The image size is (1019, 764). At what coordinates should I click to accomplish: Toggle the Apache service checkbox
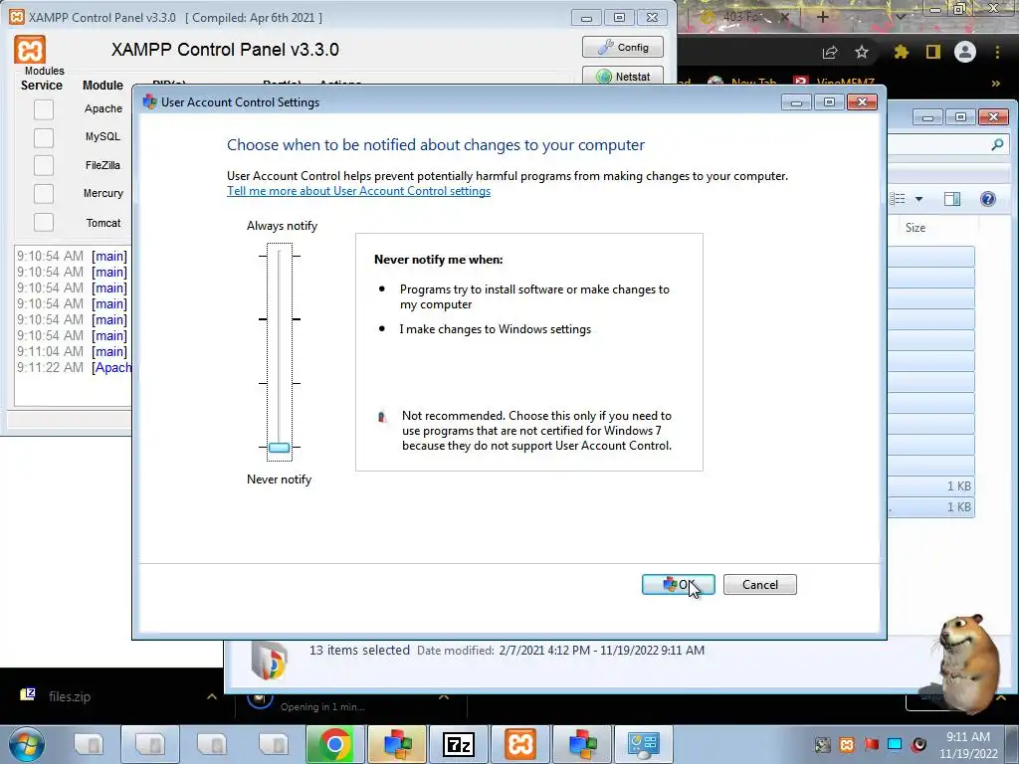(44, 109)
